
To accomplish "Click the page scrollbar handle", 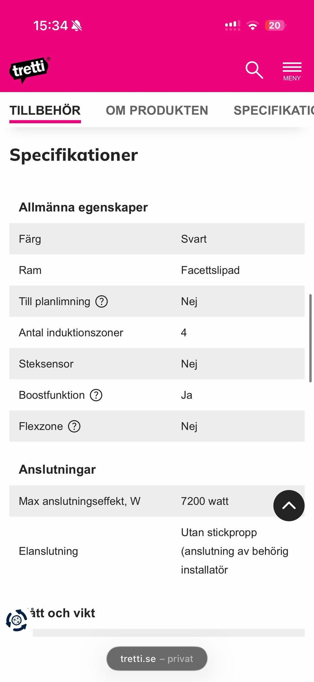I will click(310, 338).
